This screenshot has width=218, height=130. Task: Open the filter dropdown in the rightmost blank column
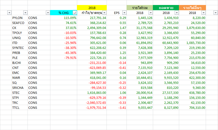pyautogui.click(x=215, y=13)
